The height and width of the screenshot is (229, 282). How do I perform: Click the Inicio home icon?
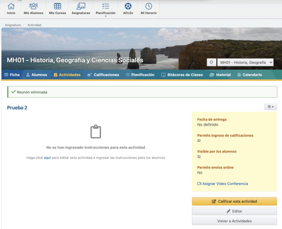pos(11,7)
